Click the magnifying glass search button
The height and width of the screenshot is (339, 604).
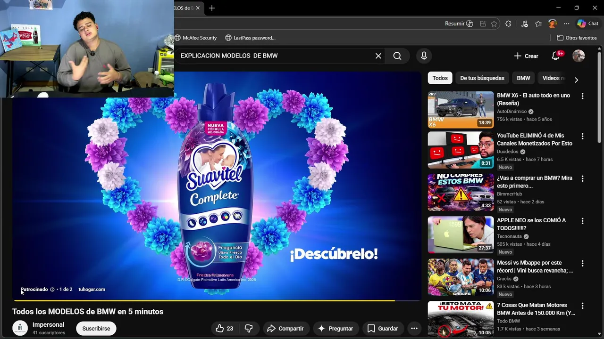click(x=397, y=56)
